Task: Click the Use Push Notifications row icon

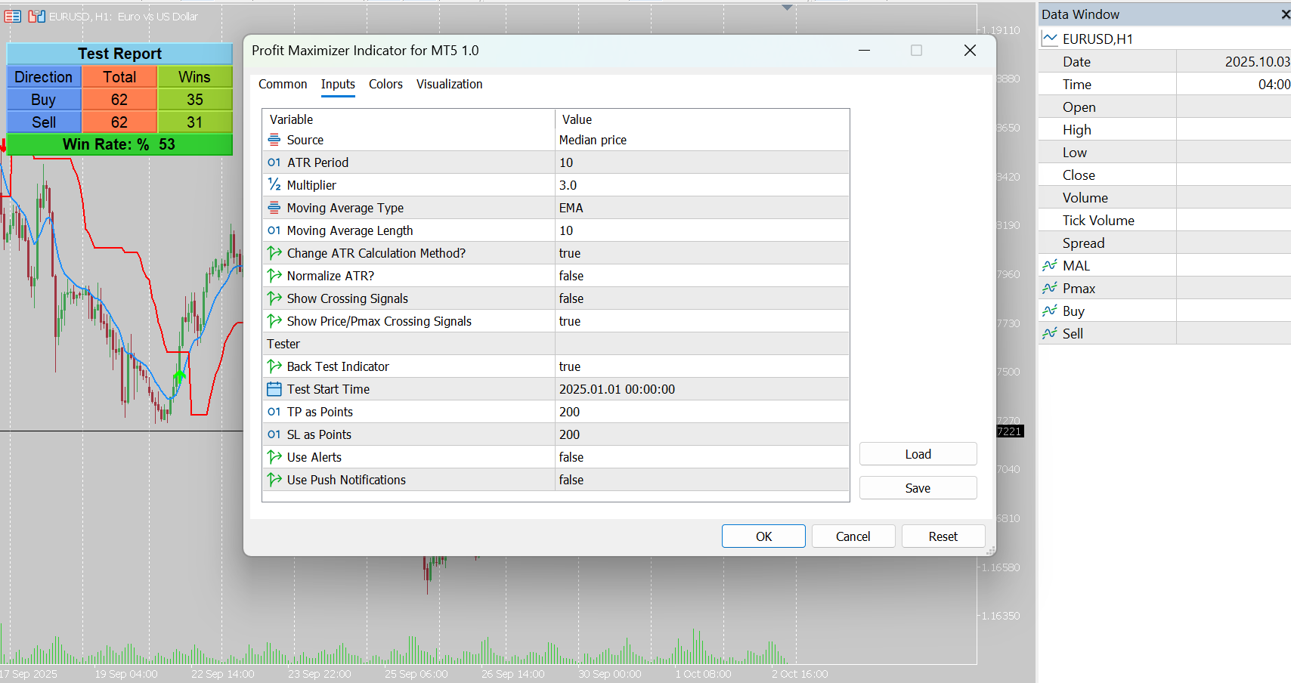Action: click(x=274, y=480)
